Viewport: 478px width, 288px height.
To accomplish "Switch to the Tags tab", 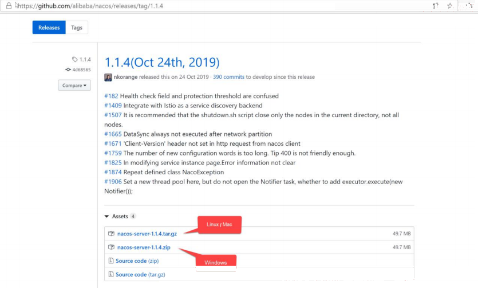I will [x=77, y=27].
